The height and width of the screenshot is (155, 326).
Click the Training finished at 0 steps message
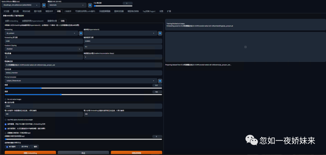pyautogui.click(x=176, y=23)
